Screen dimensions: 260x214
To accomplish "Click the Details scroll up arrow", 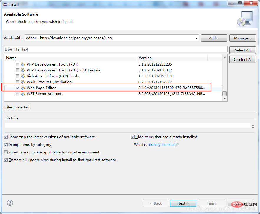I will tap(253, 125).
